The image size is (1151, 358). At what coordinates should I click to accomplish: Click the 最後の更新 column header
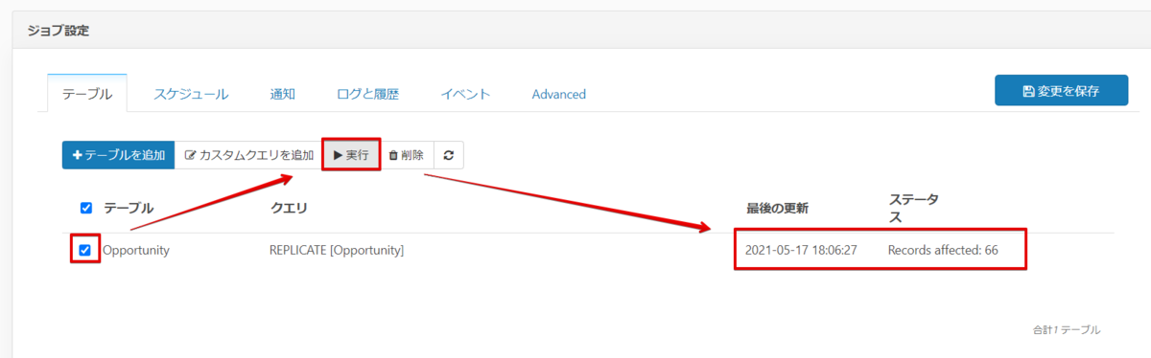click(x=777, y=208)
